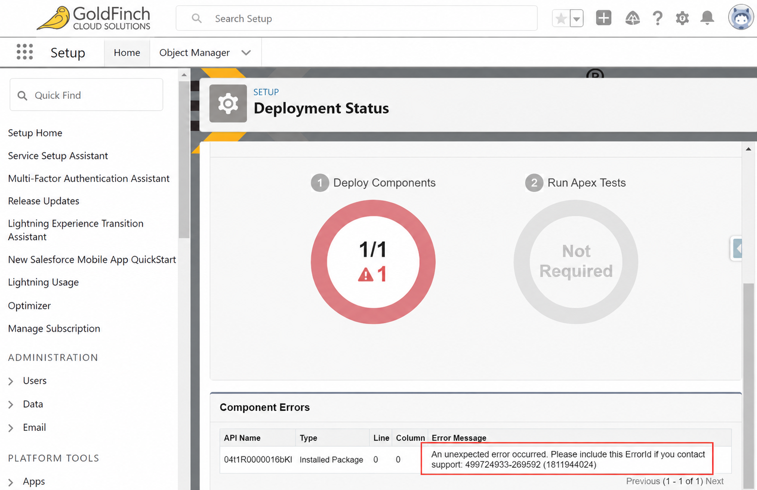Click the Installed Package type cell
Viewport: 757px width, 490px height.
pos(331,460)
